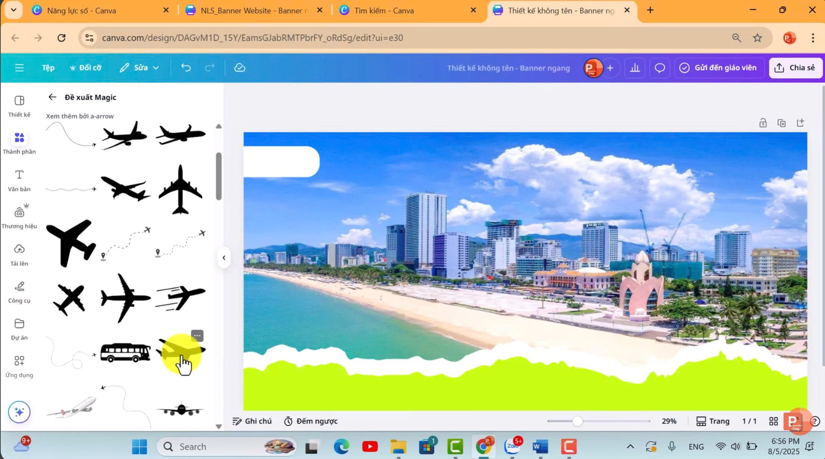Select the bus illustration thumbnail in the panel

pos(125,353)
